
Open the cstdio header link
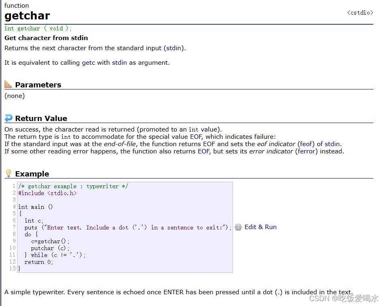click(360, 13)
